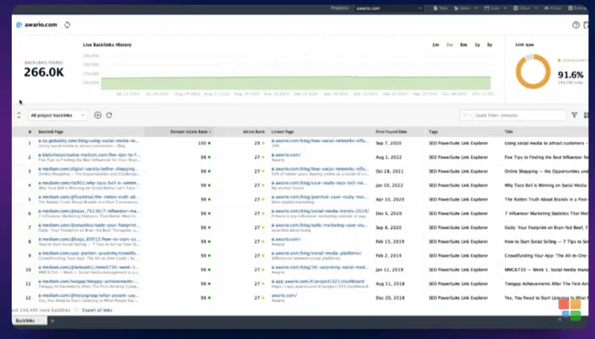
Task: Click the Title column header
Action: point(509,132)
